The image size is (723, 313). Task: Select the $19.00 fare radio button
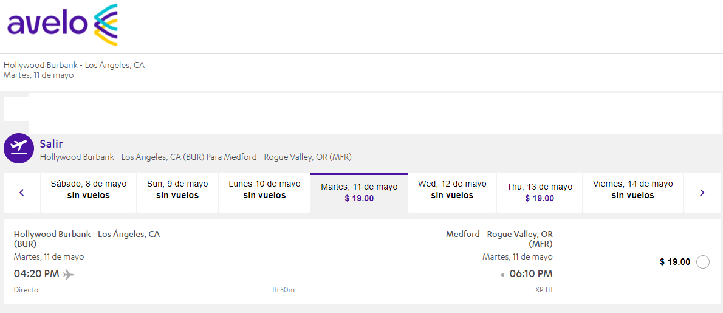[702, 262]
